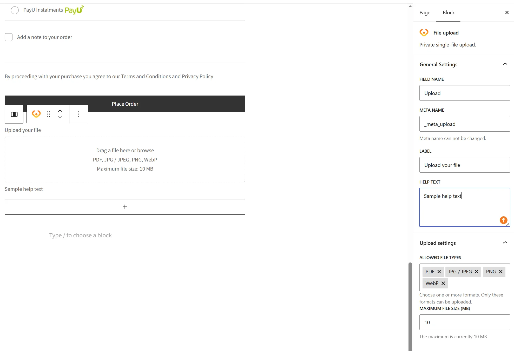
Task: Click the Meta Name input field
Action: pos(465,124)
